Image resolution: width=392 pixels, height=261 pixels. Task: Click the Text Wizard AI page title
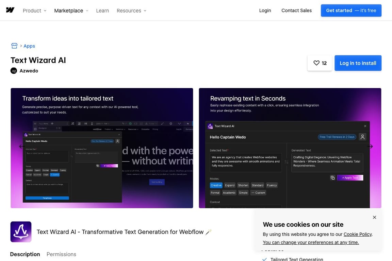[x=38, y=60]
